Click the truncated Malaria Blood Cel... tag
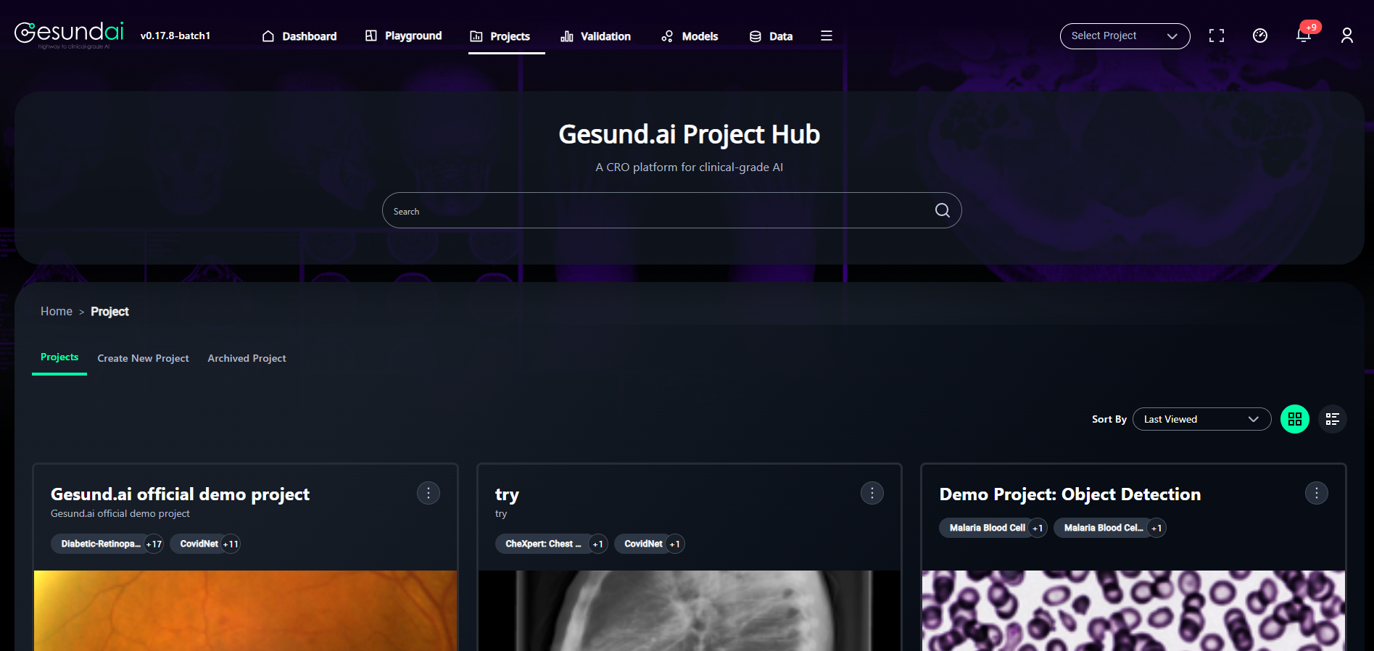Screen dimensions: 1374x651 (1103, 528)
